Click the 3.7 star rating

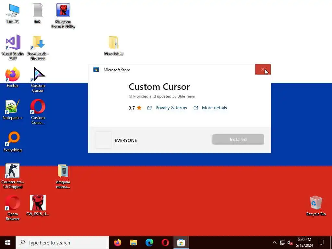[x=135, y=108]
